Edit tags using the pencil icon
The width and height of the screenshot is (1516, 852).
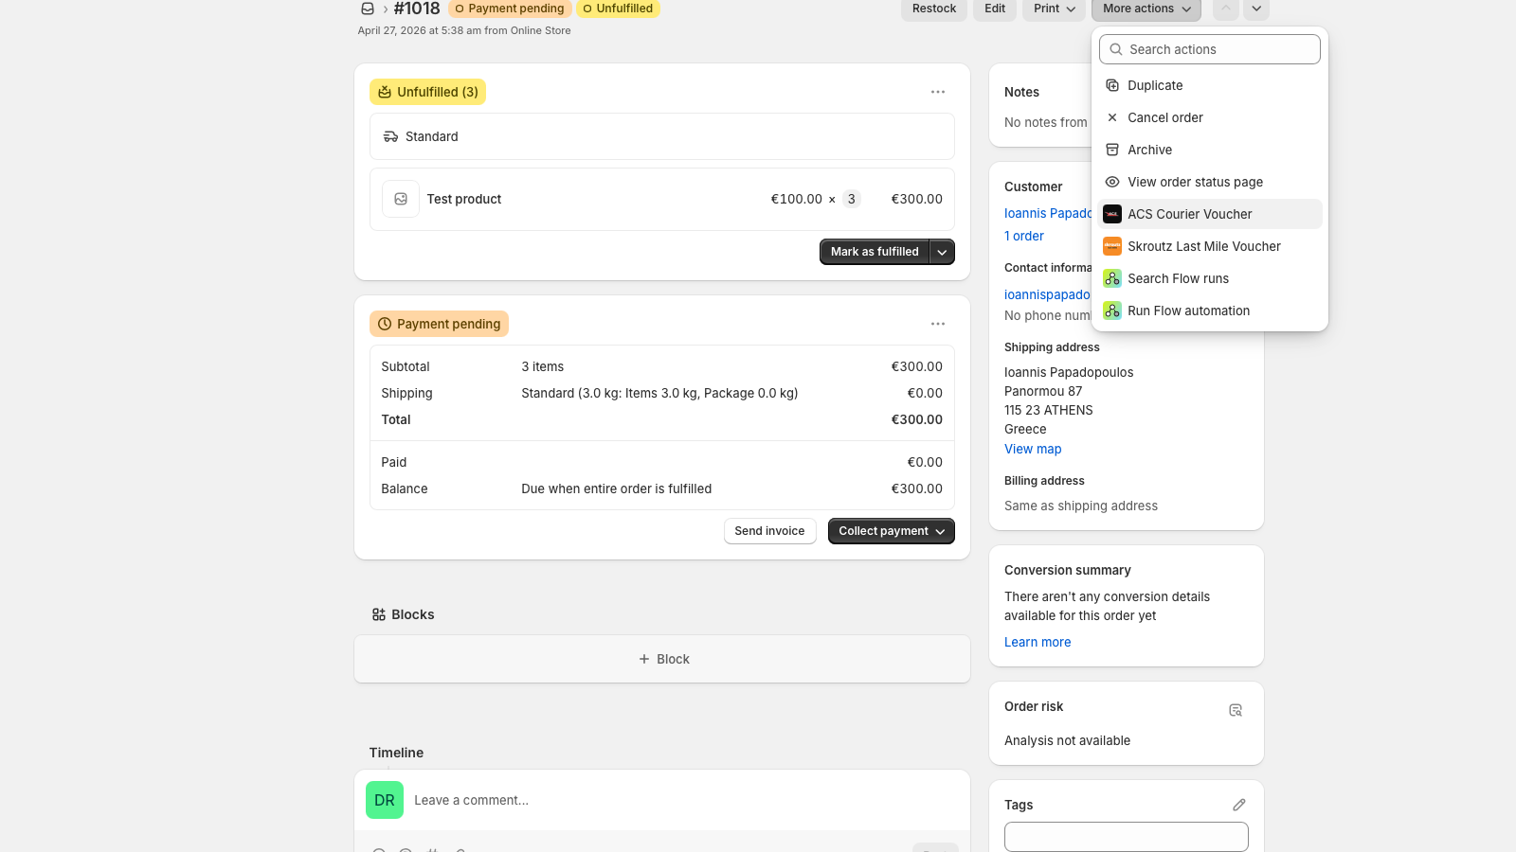(1239, 805)
